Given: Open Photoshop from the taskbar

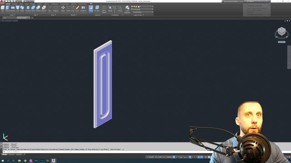Looking at the screenshot, I should click(x=36, y=161).
